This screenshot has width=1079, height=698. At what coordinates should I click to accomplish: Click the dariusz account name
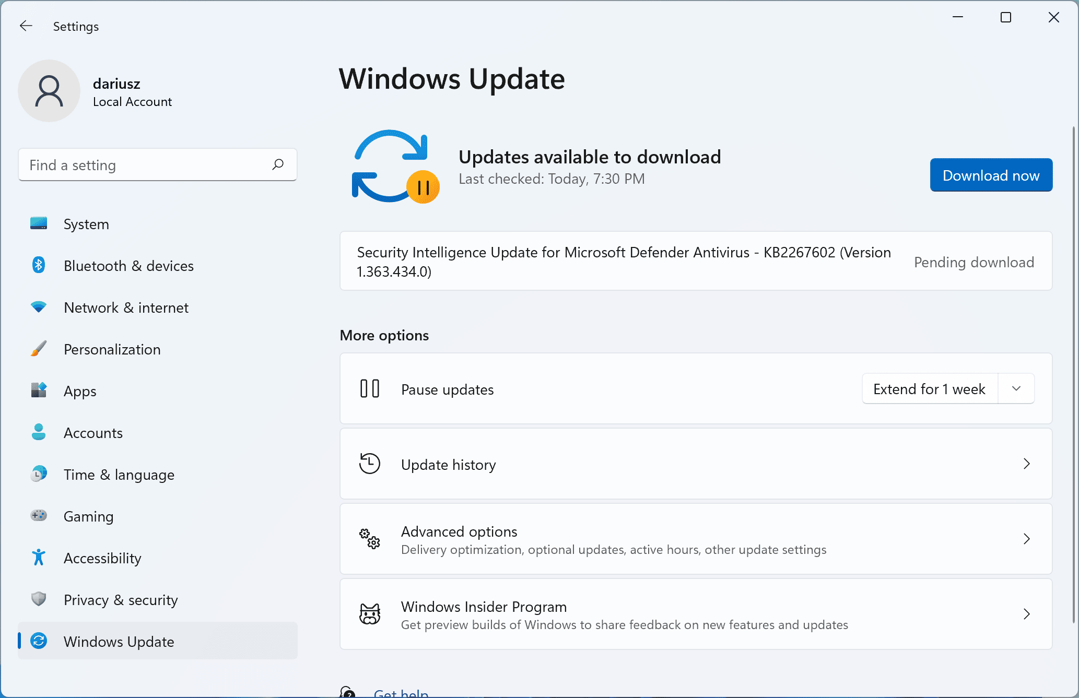116,84
